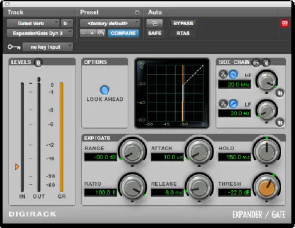Click the phase invert icon beside LEVELS
Image resolution: width=295 pixels, height=228 pixels.
[38, 63]
